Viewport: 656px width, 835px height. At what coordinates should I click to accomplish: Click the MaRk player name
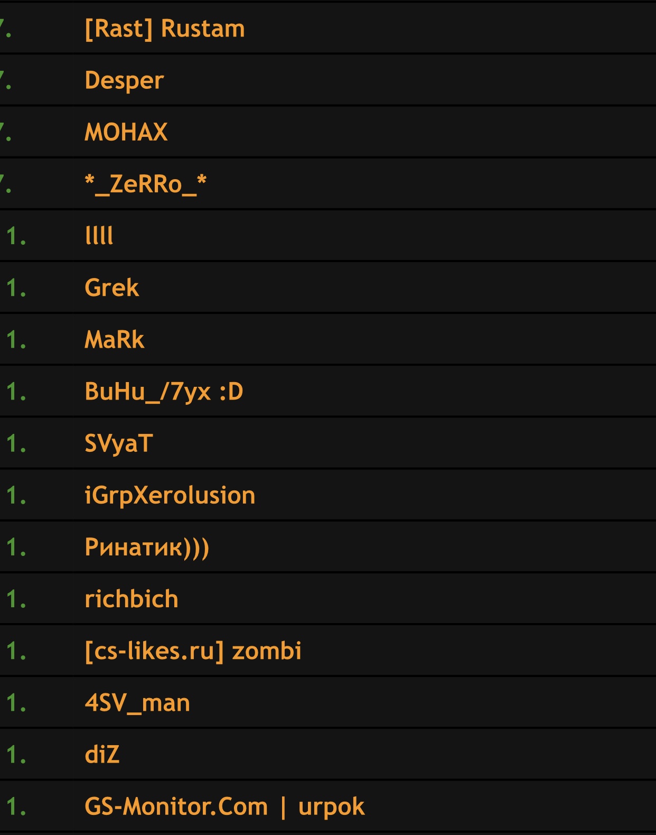pos(114,339)
